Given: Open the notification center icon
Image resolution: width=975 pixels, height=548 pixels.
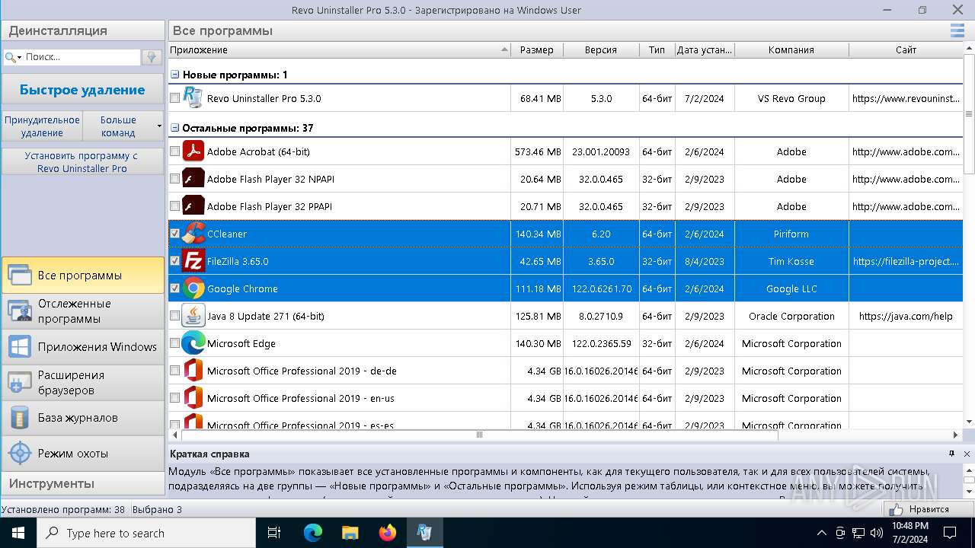Looking at the screenshot, I should pos(950,533).
